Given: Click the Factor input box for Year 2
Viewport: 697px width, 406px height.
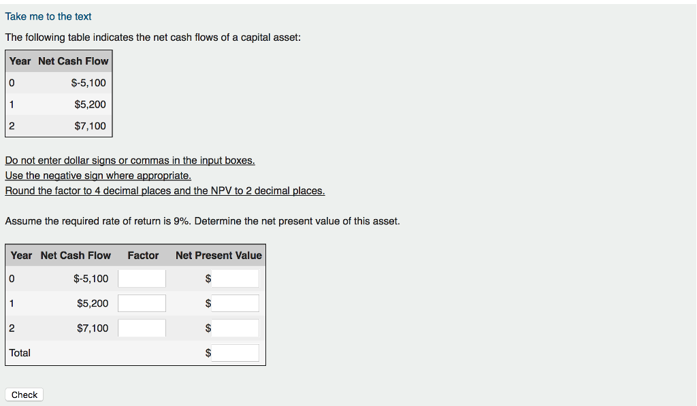Looking at the screenshot, I should pyautogui.click(x=142, y=328).
